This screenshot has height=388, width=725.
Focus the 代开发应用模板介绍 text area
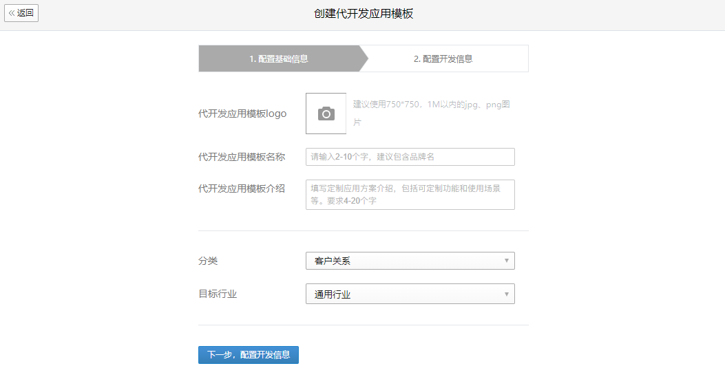(410, 195)
